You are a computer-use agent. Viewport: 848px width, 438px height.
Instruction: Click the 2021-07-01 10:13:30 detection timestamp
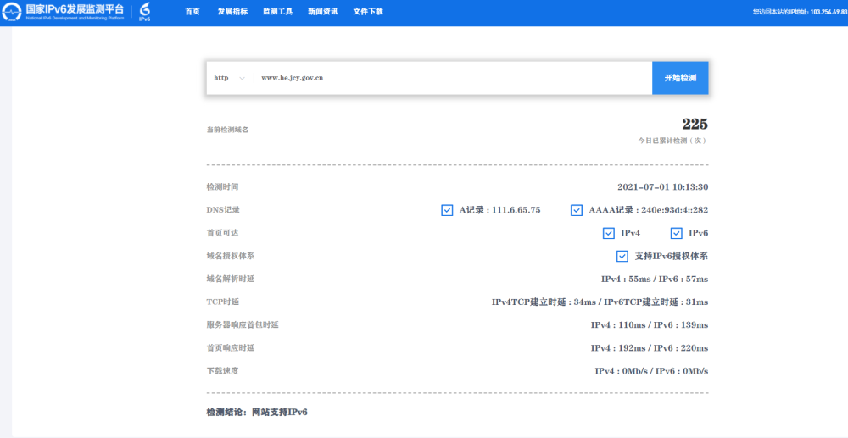point(662,187)
